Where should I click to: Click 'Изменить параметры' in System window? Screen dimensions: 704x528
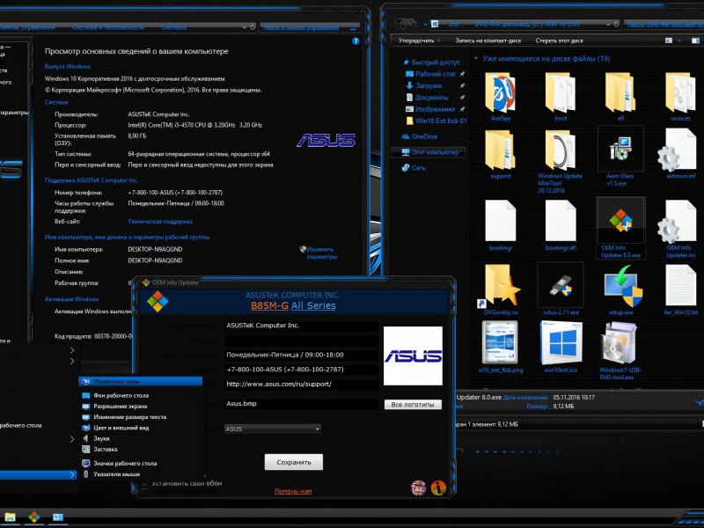[319, 253]
